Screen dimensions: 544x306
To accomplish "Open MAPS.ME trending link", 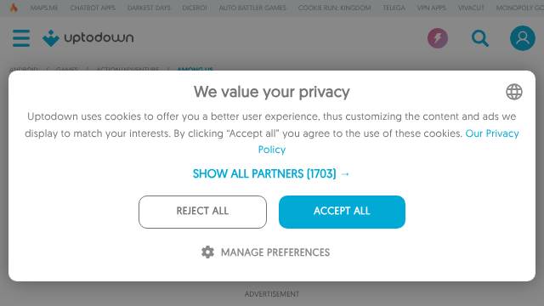I will point(44,8).
